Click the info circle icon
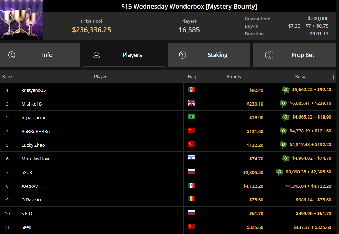This screenshot has height=234, width=339. [x=12, y=55]
